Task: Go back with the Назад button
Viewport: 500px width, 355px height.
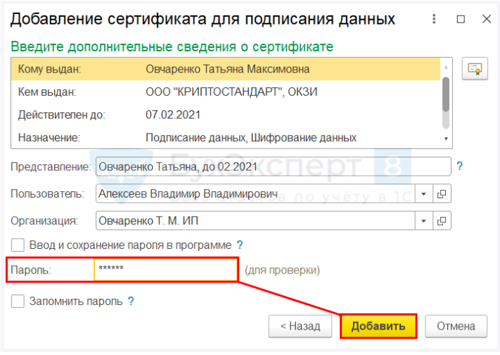Action: coord(300,326)
